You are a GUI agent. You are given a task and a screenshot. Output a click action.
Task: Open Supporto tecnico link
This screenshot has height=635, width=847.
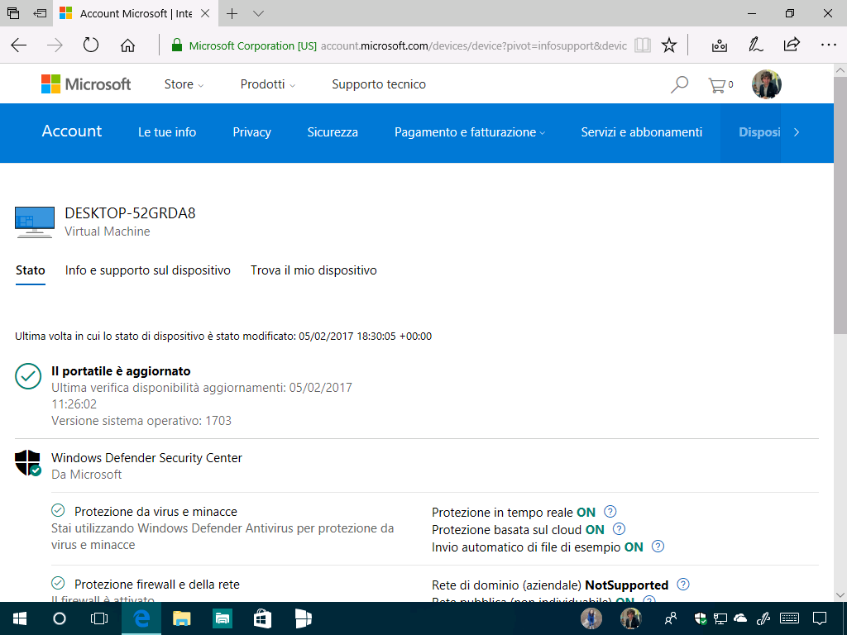(x=379, y=84)
